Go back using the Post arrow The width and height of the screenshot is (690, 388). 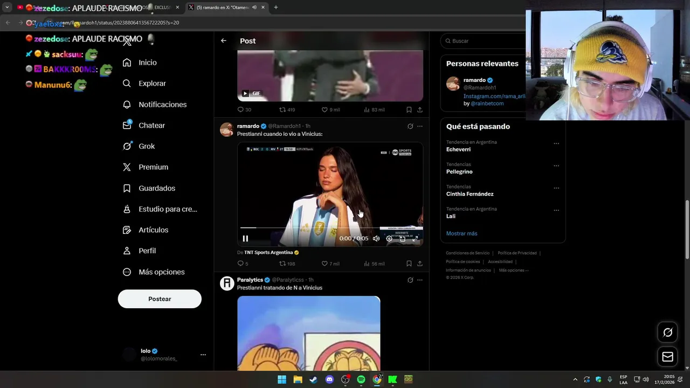223,41
